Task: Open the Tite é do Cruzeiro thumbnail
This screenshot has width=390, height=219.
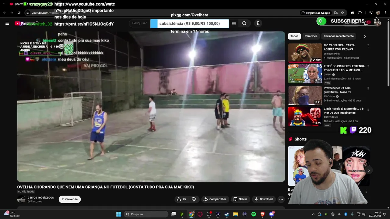Action: (x=305, y=74)
